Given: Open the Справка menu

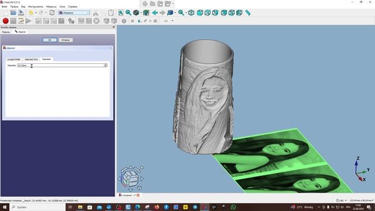Looking at the screenshot, I should click(x=73, y=6).
